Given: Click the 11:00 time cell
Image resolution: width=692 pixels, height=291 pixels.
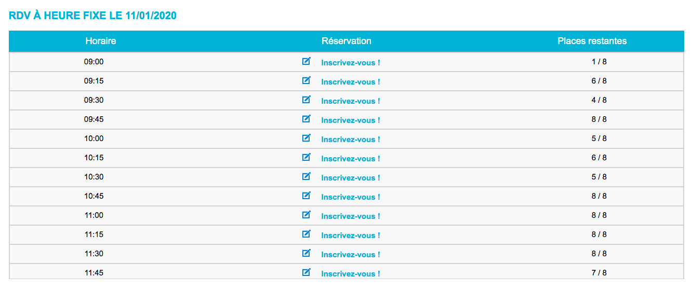Looking at the screenshot, I should click(x=94, y=215).
